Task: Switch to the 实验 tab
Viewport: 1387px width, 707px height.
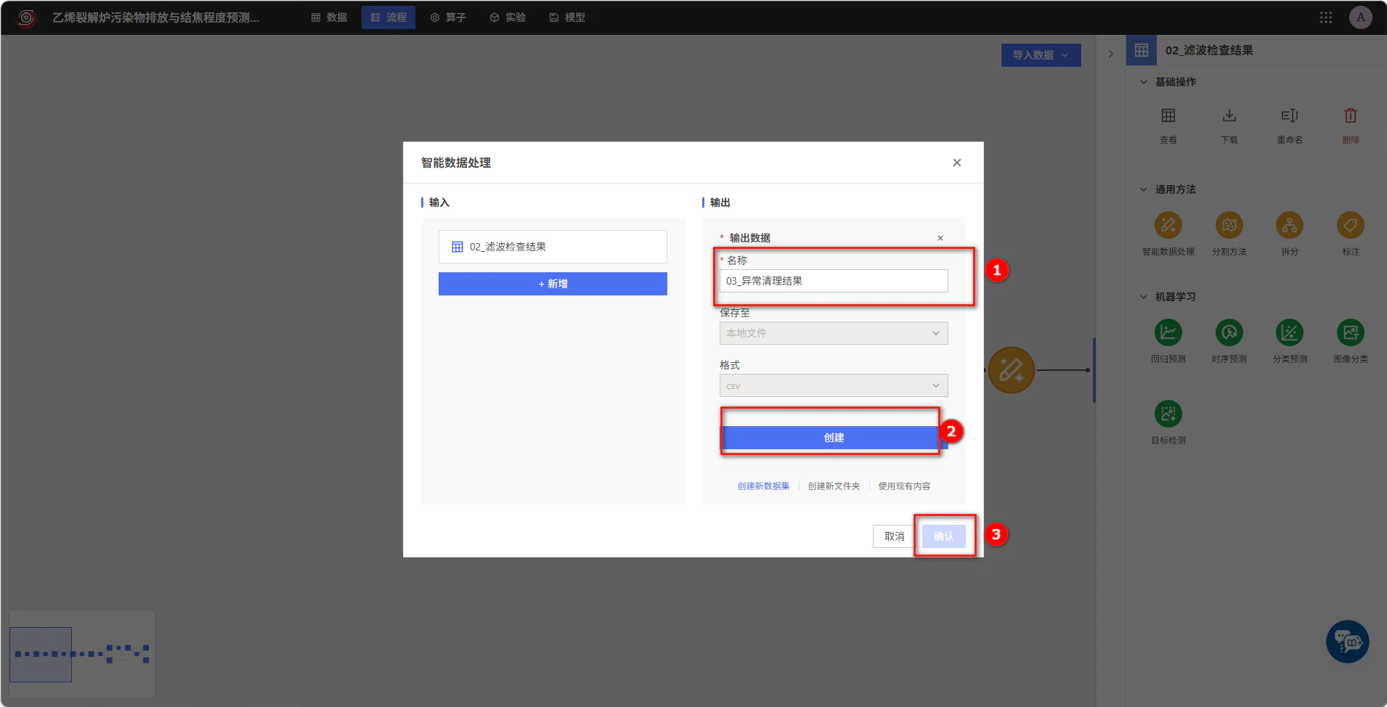Action: [508, 17]
